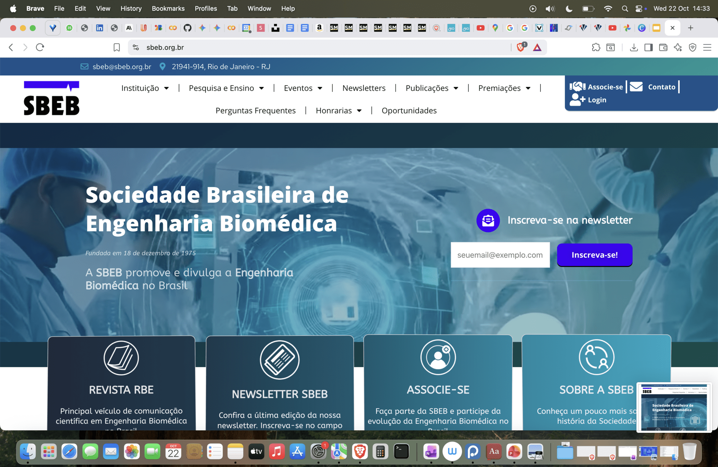718x467 pixels.
Task: Click the Brave Shields lion icon
Action: 521,47
